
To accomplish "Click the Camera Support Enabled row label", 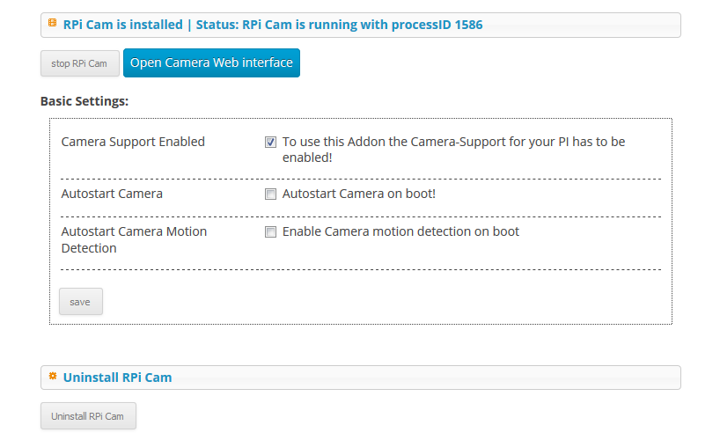I will pos(133,142).
